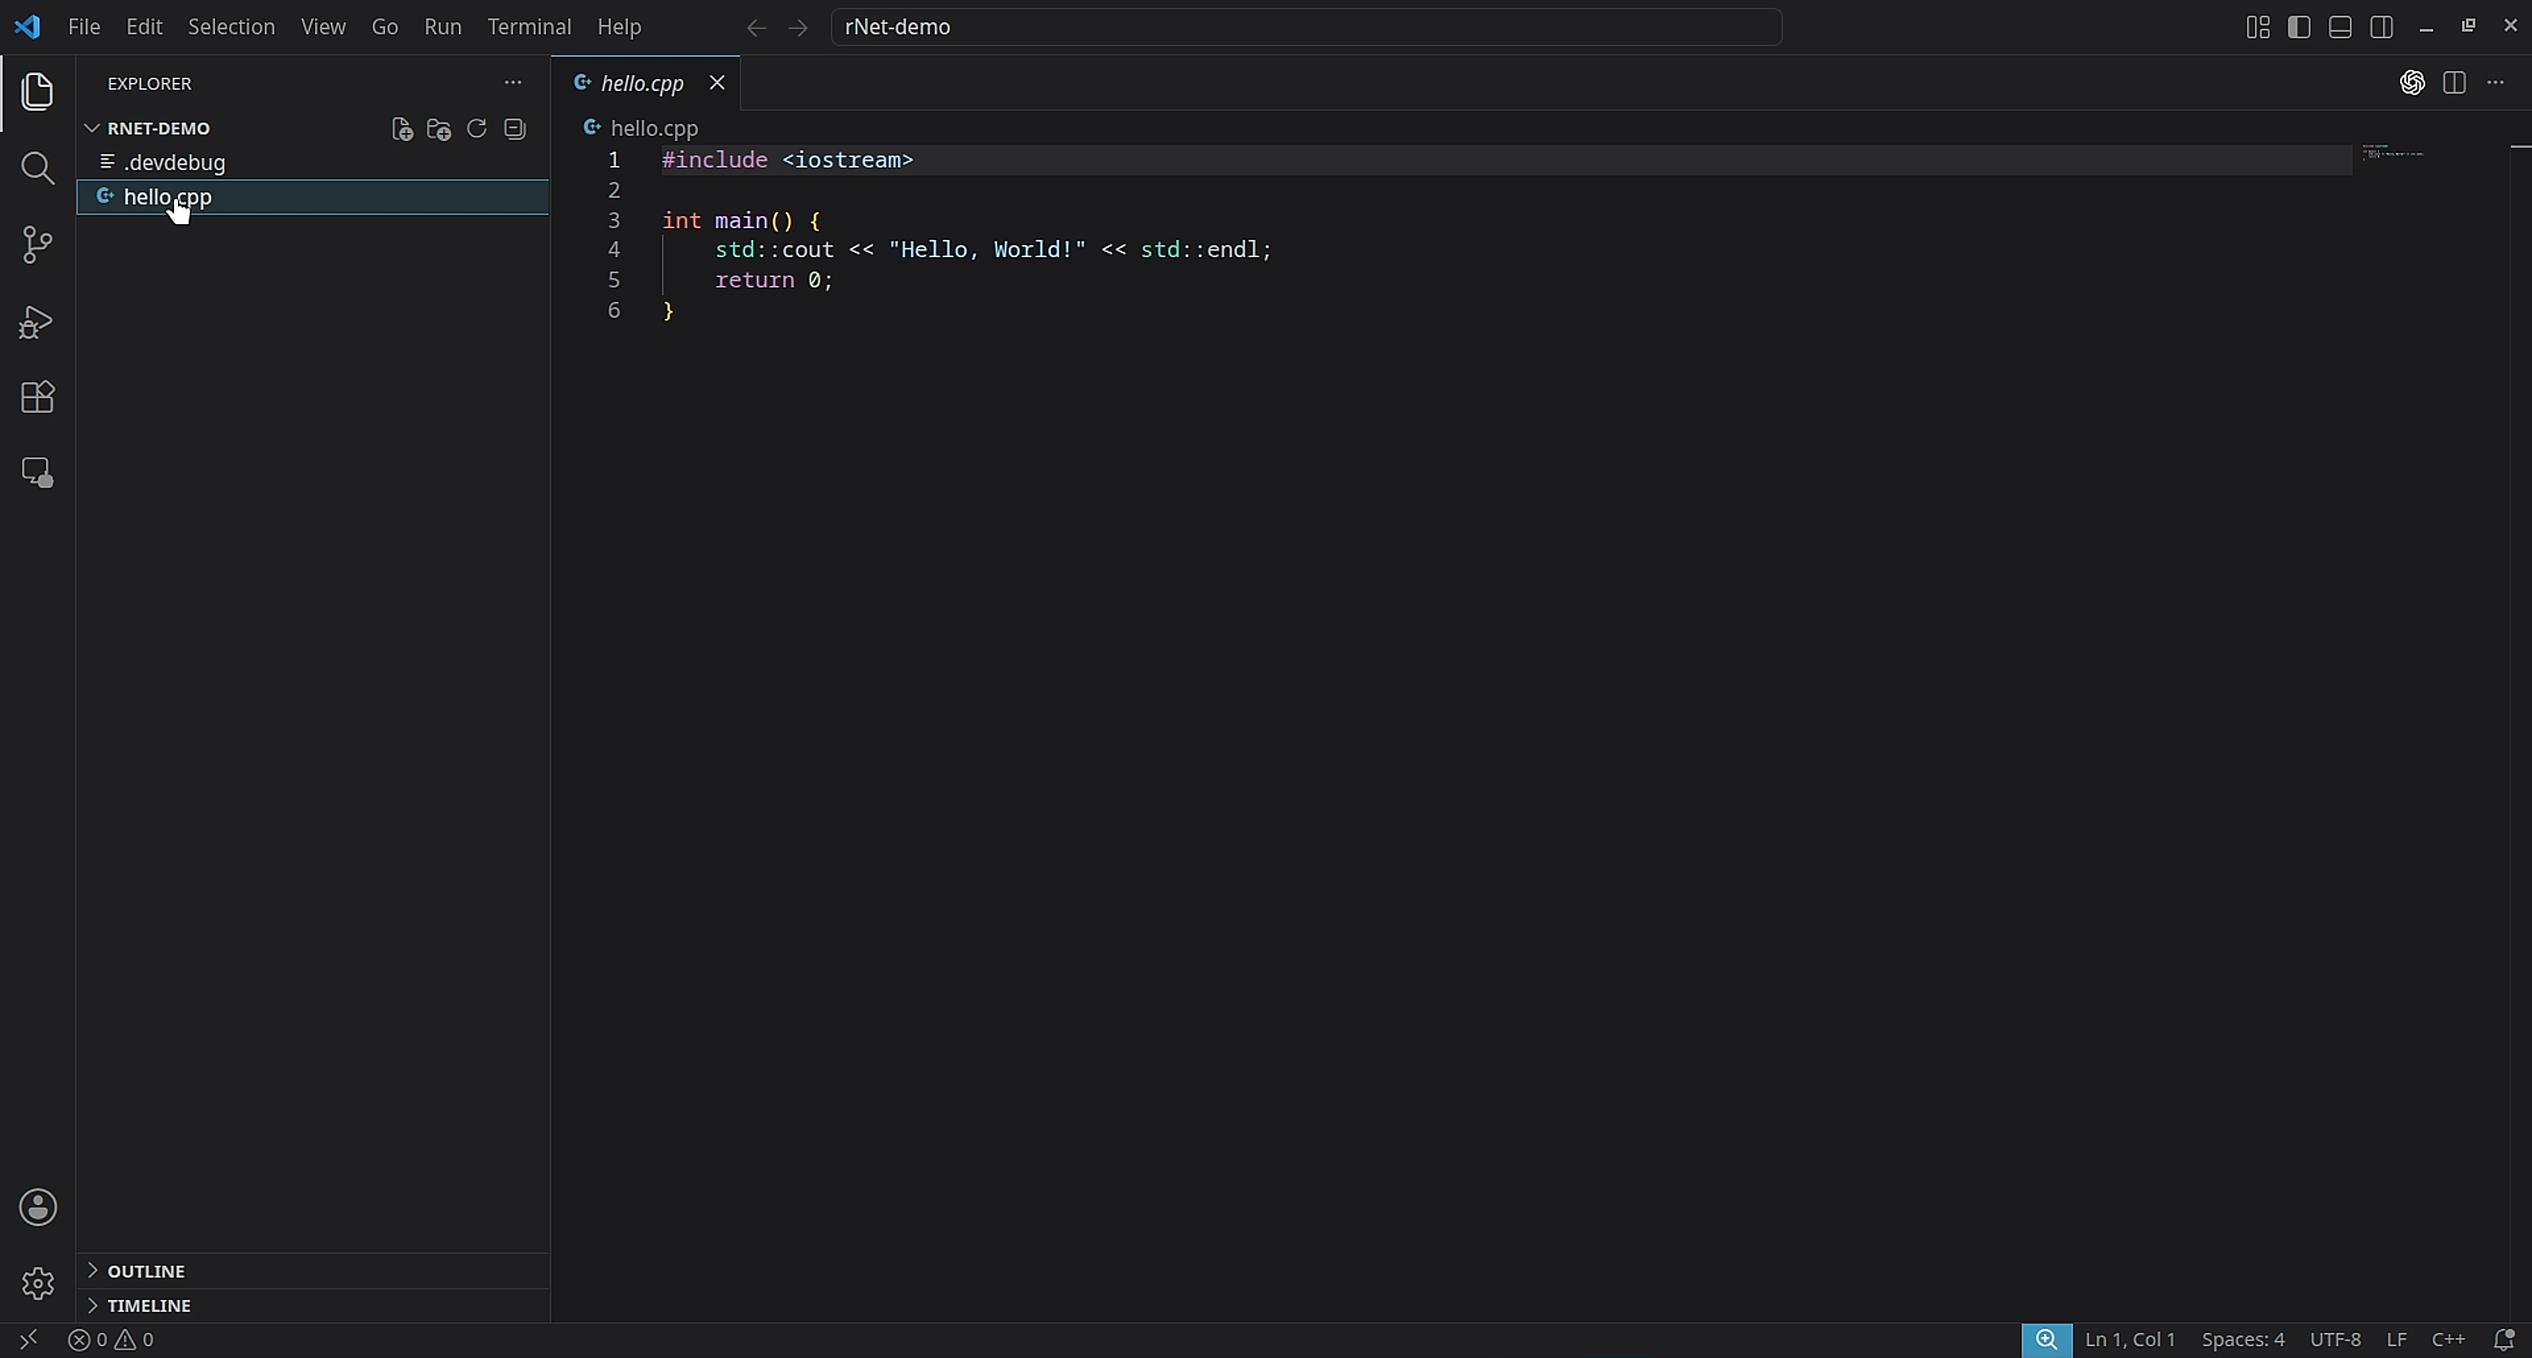Go back in navigation history

point(756,28)
